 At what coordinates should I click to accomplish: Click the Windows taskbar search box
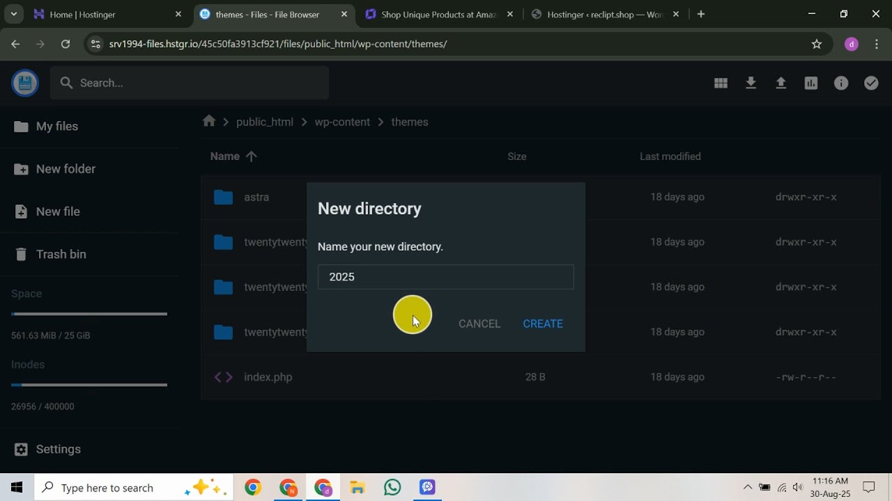click(132, 488)
